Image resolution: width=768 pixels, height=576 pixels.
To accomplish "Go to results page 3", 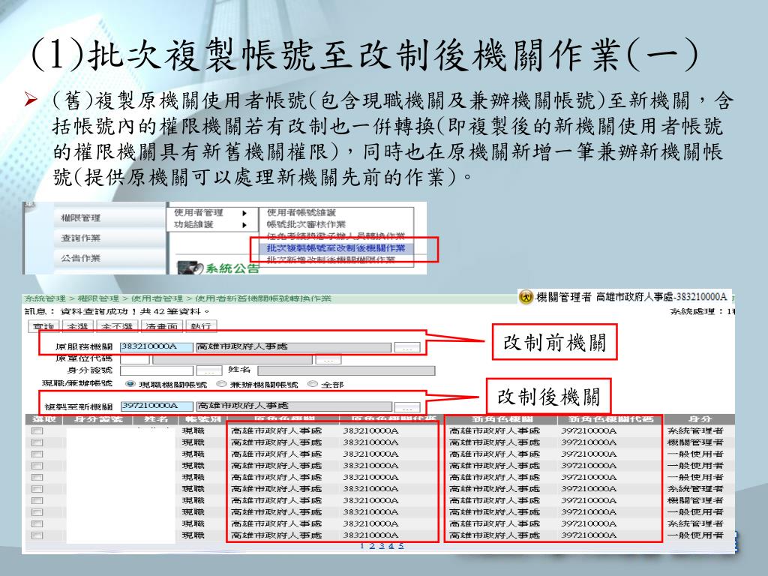I will (x=382, y=546).
